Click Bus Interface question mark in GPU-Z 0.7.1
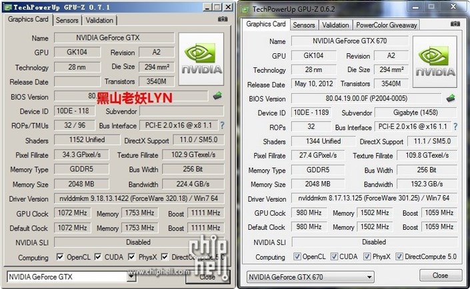470x289 pixels. tap(222, 125)
